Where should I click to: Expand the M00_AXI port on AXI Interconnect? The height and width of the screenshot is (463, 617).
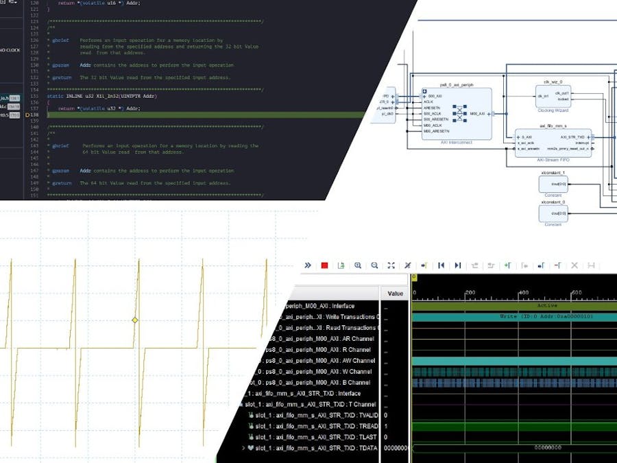(x=489, y=114)
